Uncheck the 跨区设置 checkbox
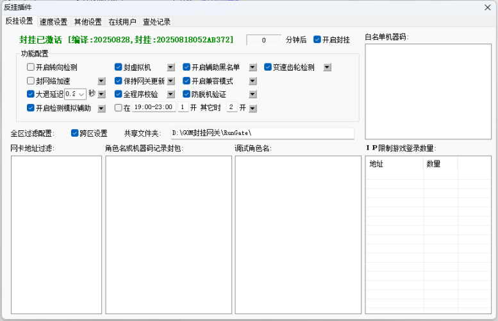This screenshot has width=498, height=321. 75,134
